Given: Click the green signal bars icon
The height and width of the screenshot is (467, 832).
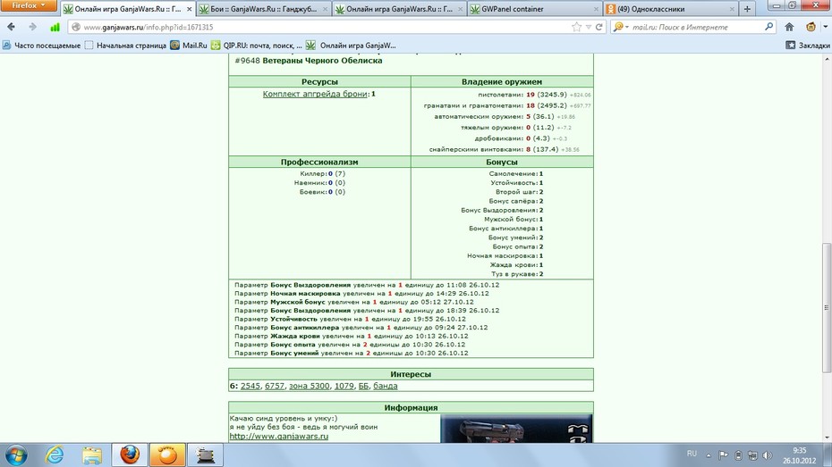Looking at the screenshot, I should pos(55,27).
